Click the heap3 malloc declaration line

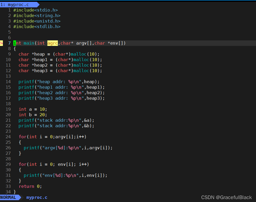pos(60,71)
